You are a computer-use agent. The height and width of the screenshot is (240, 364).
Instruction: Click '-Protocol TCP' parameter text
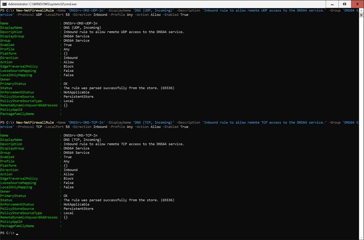pos(29,127)
